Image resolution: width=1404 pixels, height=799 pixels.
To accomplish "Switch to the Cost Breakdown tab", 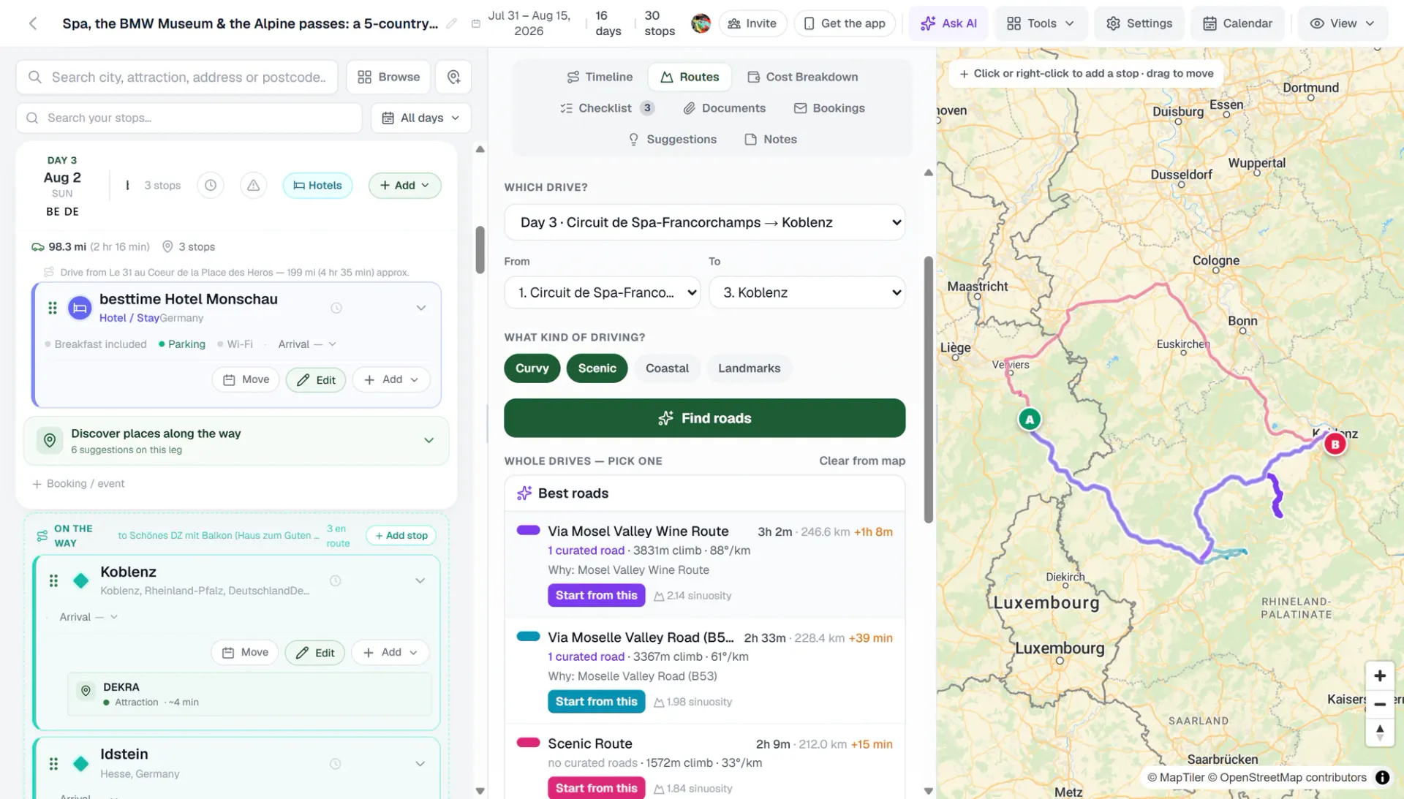I will tap(802, 77).
